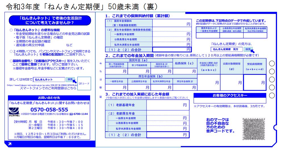
Task: Click the ねんきん定期便 見方 search box
Action: coord(227,49)
